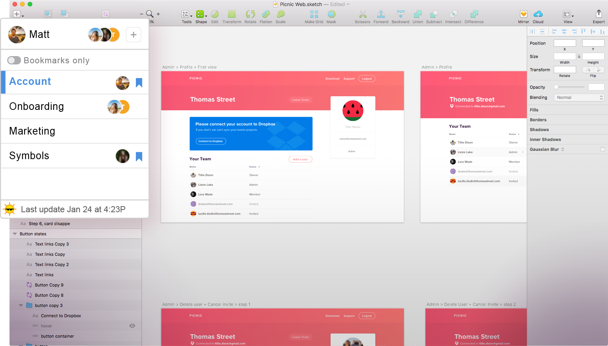Enable the Gaussian Blur checkbox
Screen dimensions: 608x346
coord(602,149)
